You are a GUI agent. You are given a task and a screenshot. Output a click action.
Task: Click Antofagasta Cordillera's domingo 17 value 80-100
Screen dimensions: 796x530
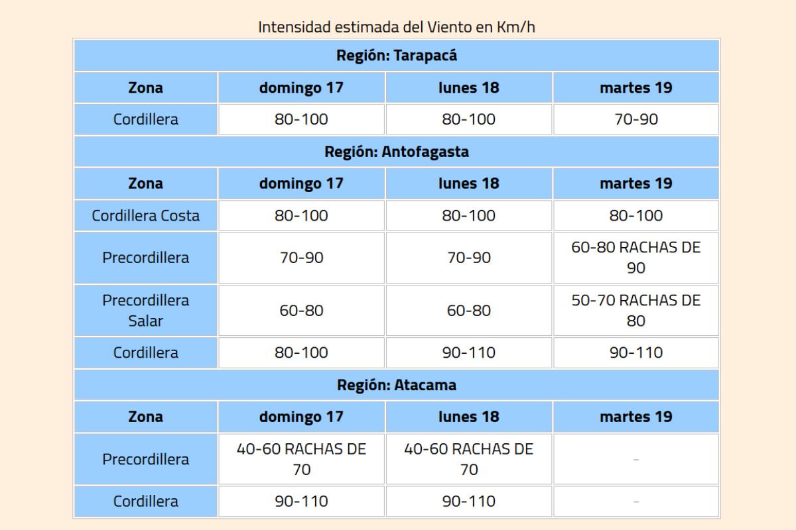301,352
